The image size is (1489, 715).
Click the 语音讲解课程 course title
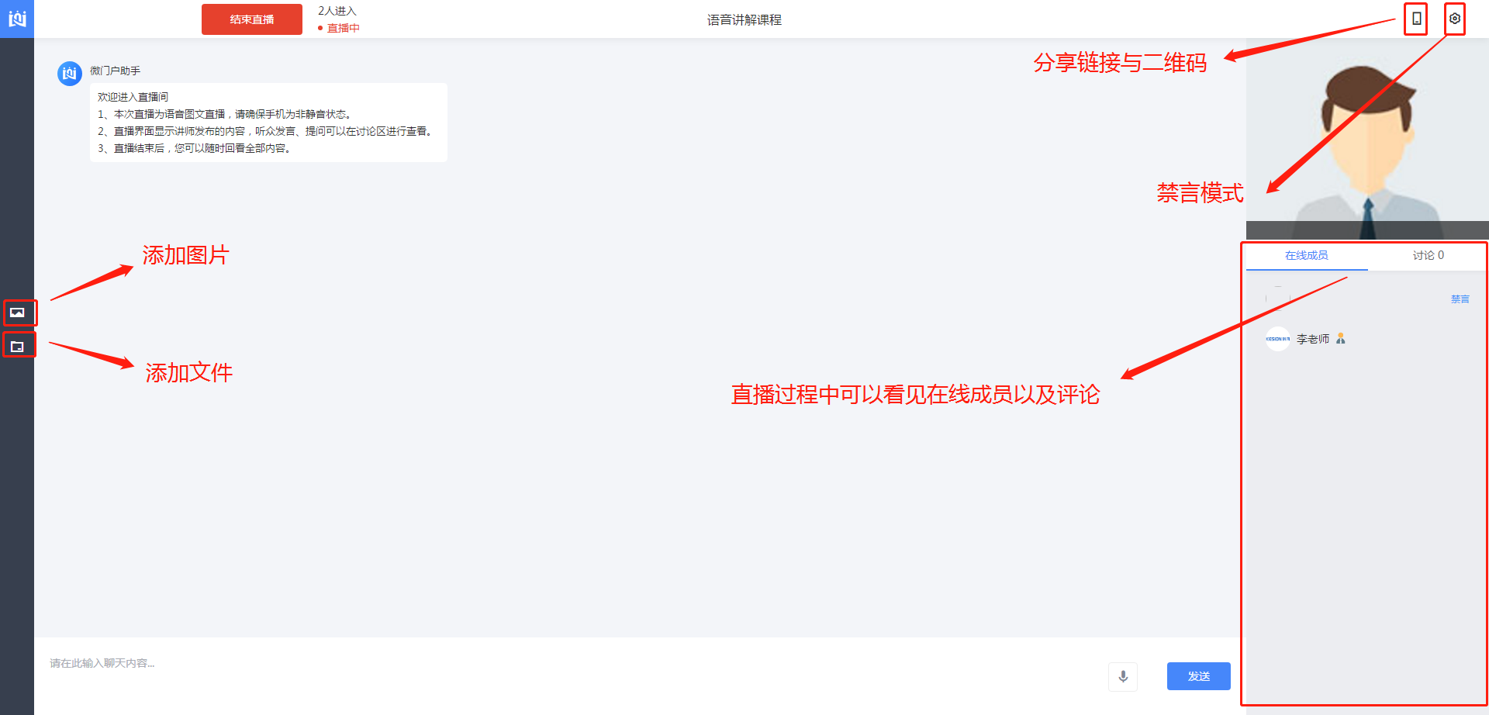point(744,19)
